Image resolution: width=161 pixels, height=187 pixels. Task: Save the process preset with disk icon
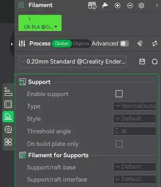coord(142,62)
